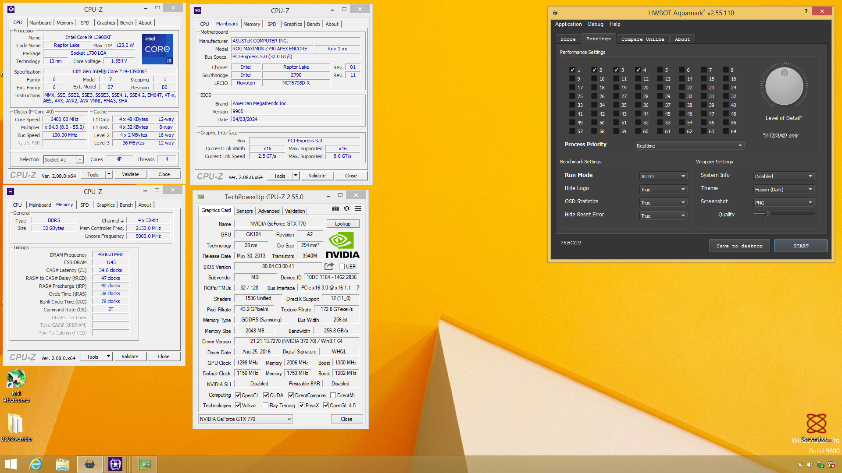Click the Tools dropdown arrow in CPU-Z CPU window
Viewport: 842px width, 473px height.
click(109, 174)
